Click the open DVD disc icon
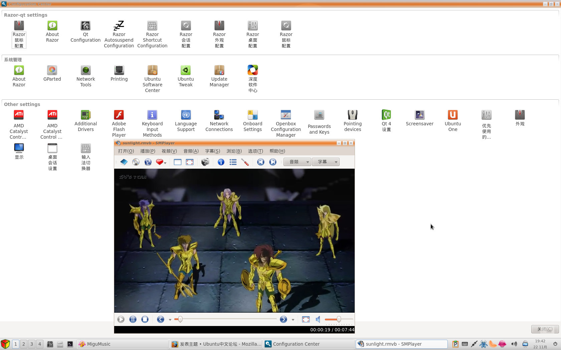 [136, 162]
